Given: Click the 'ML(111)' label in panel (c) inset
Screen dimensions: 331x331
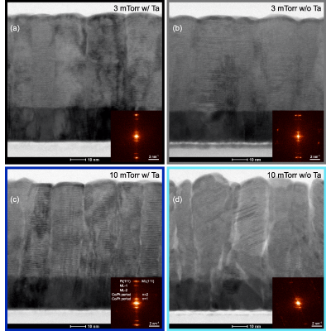Looking at the screenshot, I should click(147, 281).
